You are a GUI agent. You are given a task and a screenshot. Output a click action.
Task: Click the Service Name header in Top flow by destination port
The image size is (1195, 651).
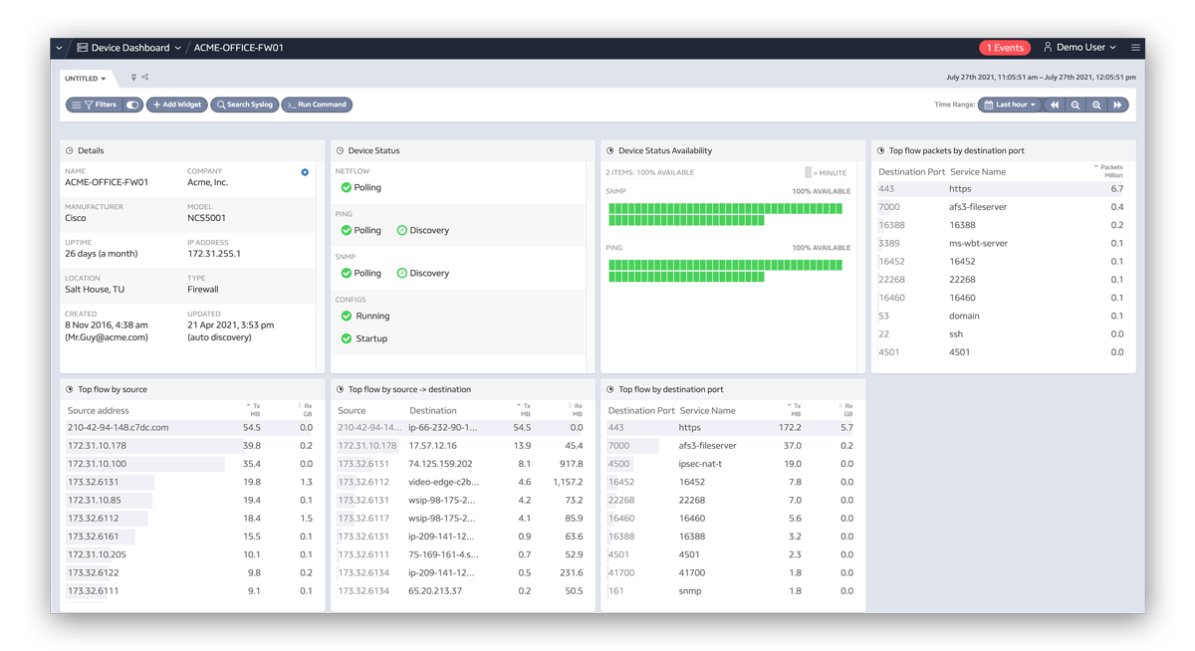pyautogui.click(x=708, y=410)
